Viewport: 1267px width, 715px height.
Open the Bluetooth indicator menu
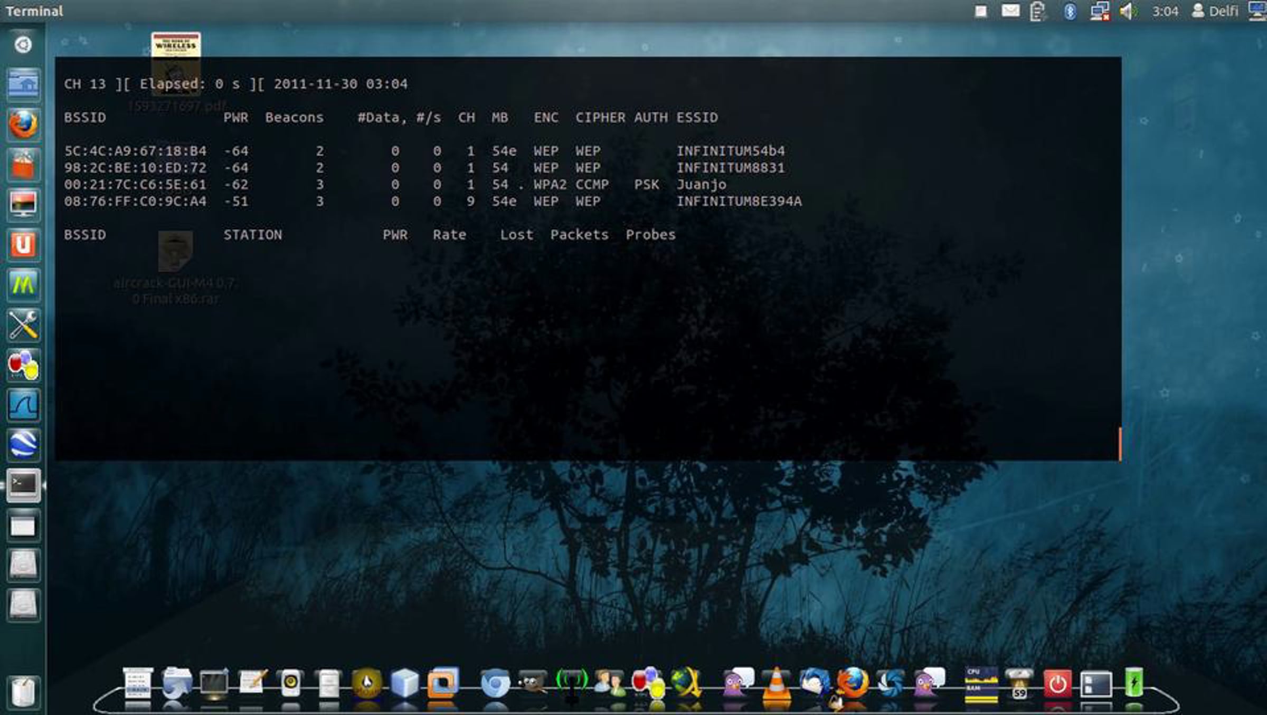[1070, 11]
